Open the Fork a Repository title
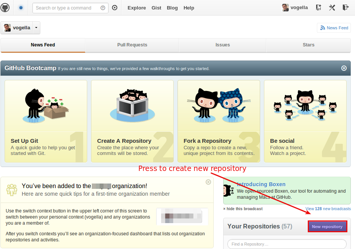Screen dimensions: 355x249 coord(207,141)
